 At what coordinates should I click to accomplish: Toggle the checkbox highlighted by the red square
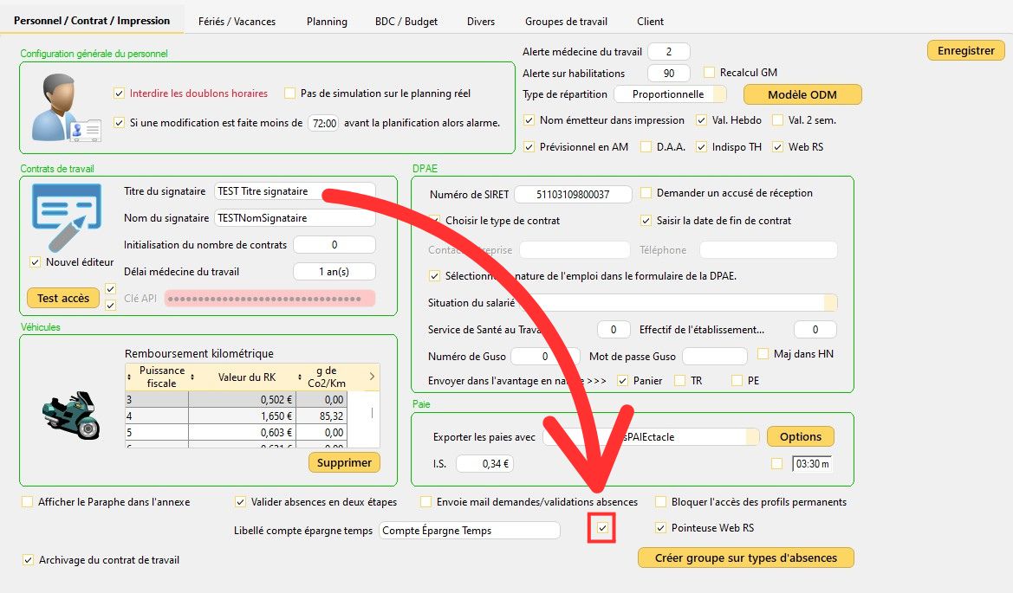[602, 527]
